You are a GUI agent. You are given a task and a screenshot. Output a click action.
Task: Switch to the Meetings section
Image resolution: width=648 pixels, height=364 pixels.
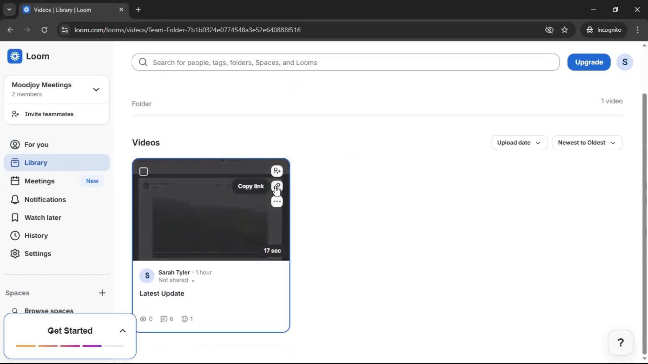coord(39,181)
